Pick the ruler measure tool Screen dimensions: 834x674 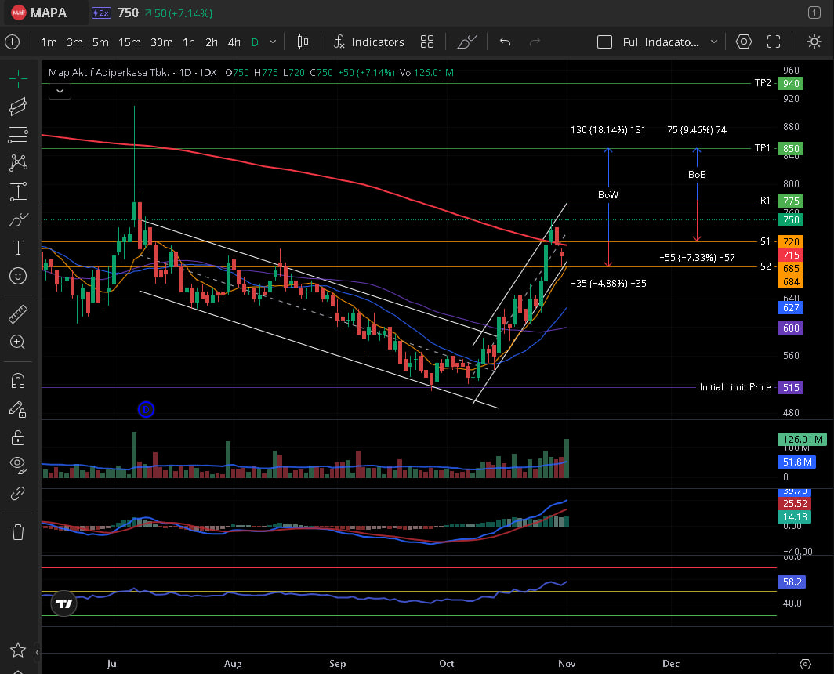[x=18, y=315]
